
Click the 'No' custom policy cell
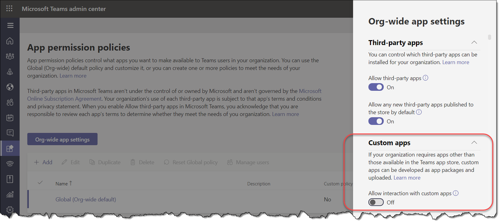327,199
